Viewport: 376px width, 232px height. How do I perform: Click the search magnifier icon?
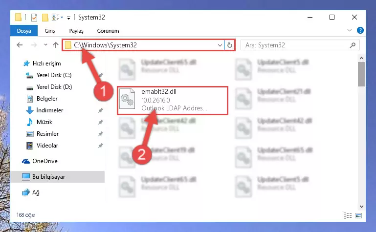click(x=353, y=45)
